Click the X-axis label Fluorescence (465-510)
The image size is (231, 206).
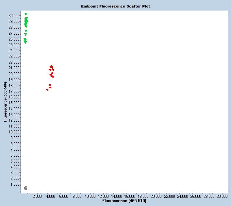tap(124, 200)
